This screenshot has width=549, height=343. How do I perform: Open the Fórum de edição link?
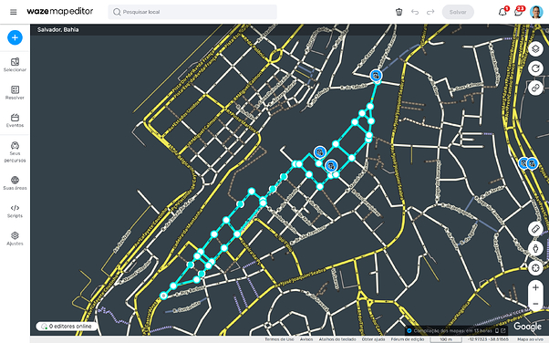pos(408,339)
